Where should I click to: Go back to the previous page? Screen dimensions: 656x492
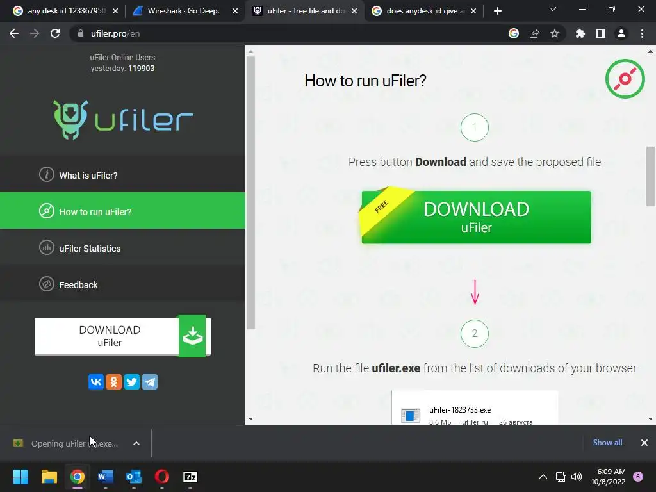pos(14,33)
